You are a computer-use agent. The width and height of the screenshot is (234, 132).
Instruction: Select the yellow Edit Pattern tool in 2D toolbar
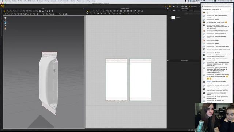(x=88, y=11)
